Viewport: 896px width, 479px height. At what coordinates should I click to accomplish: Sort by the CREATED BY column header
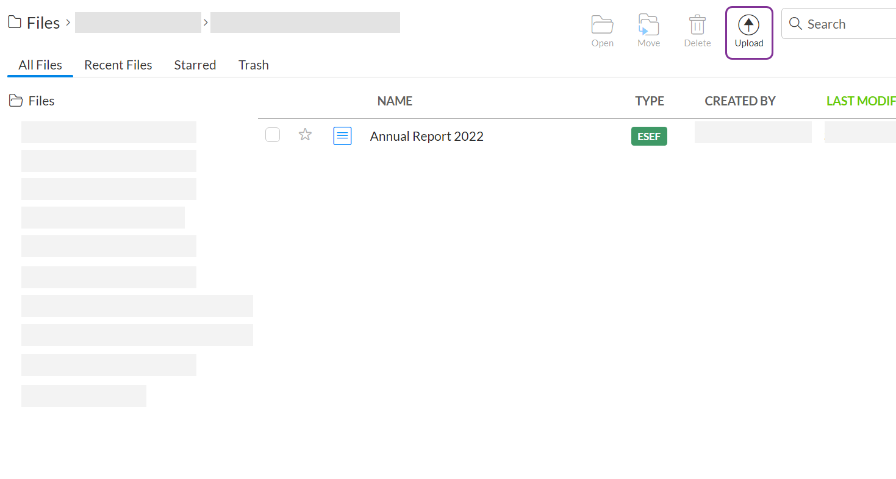pos(740,101)
